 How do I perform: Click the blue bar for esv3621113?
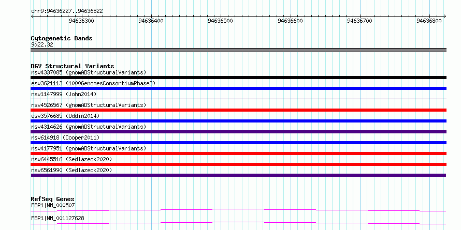[x=238, y=88]
